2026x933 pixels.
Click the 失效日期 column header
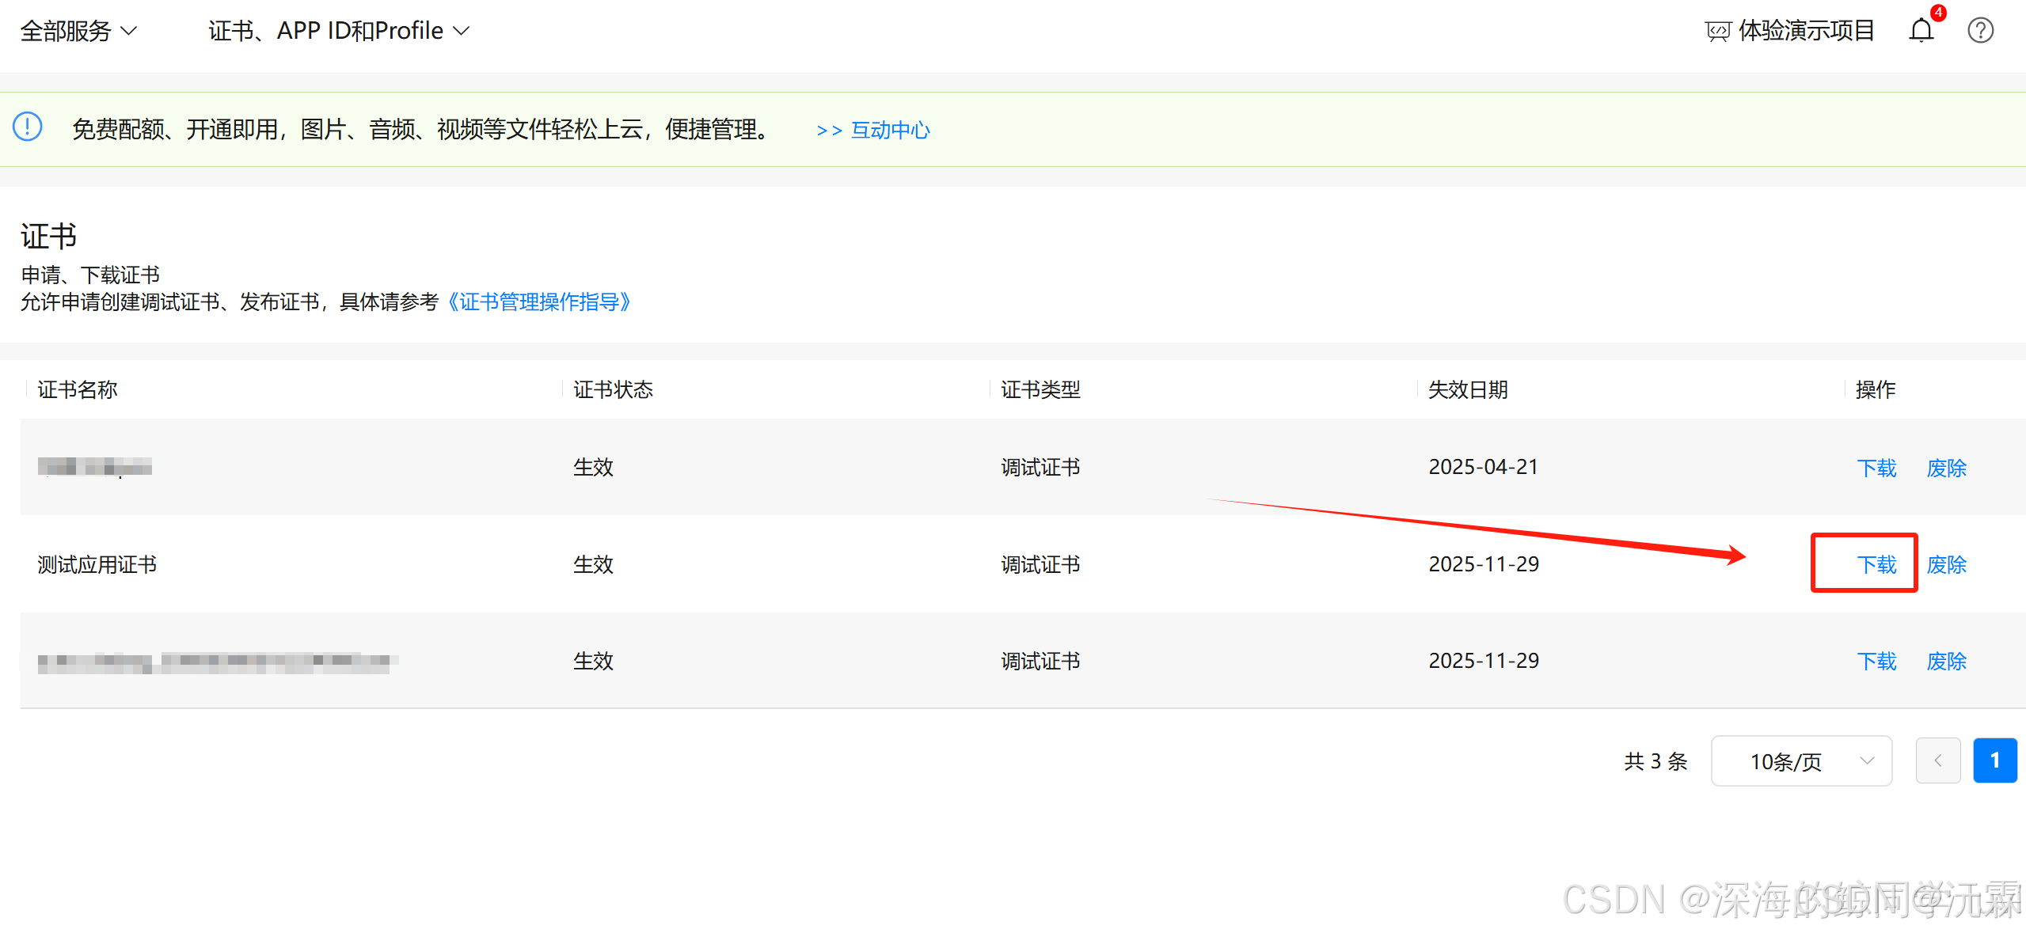pyautogui.click(x=1467, y=389)
